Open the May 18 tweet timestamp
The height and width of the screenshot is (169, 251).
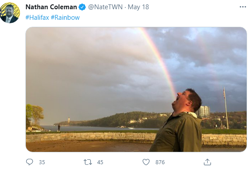pyautogui.click(x=138, y=7)
